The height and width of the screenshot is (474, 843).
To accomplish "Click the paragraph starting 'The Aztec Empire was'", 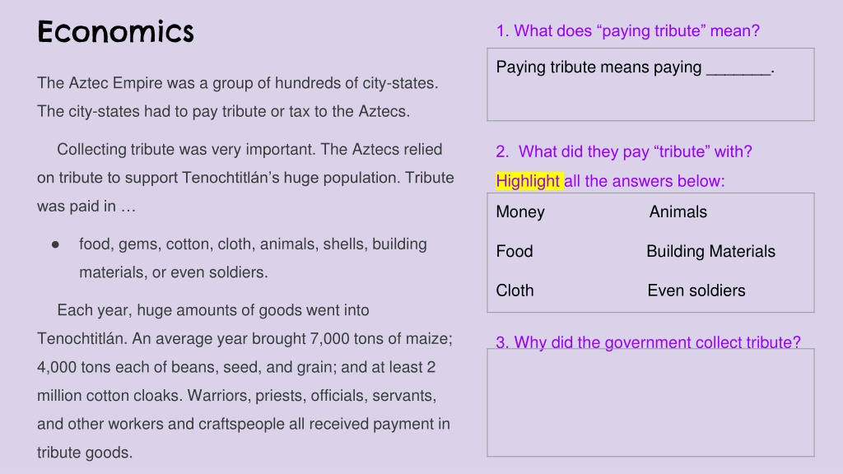I will click(x=238, y=97).
